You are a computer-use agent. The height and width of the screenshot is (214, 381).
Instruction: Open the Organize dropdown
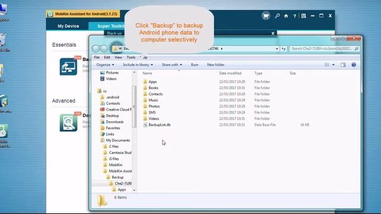pyautogui.click(x=105, y=65)
